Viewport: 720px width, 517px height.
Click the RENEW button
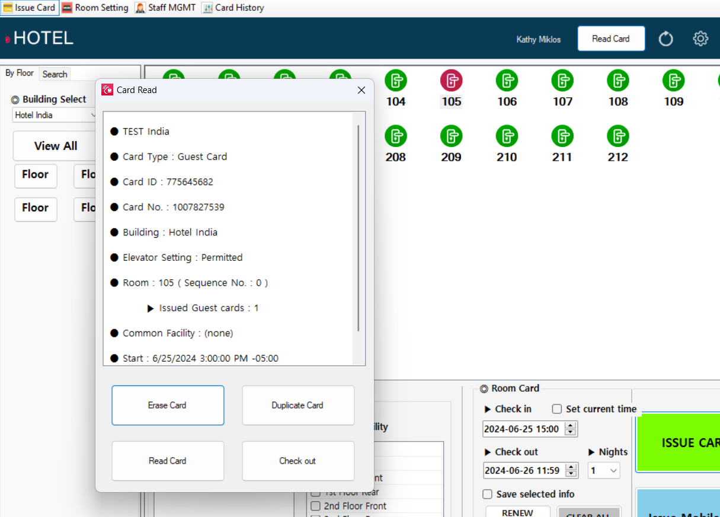(518, 512)
